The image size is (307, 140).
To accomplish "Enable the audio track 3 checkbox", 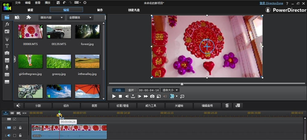I will pyautogui.click(x=14, y=135).
